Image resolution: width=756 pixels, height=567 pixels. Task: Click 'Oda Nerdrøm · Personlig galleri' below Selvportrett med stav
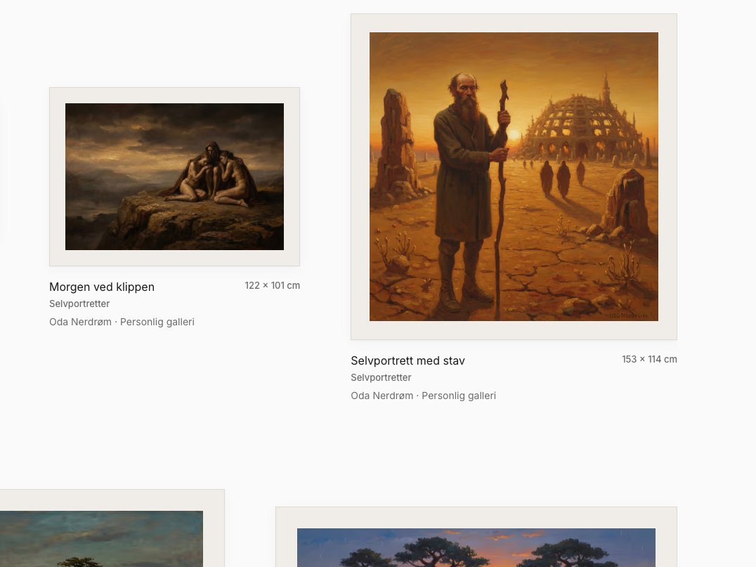424,396
